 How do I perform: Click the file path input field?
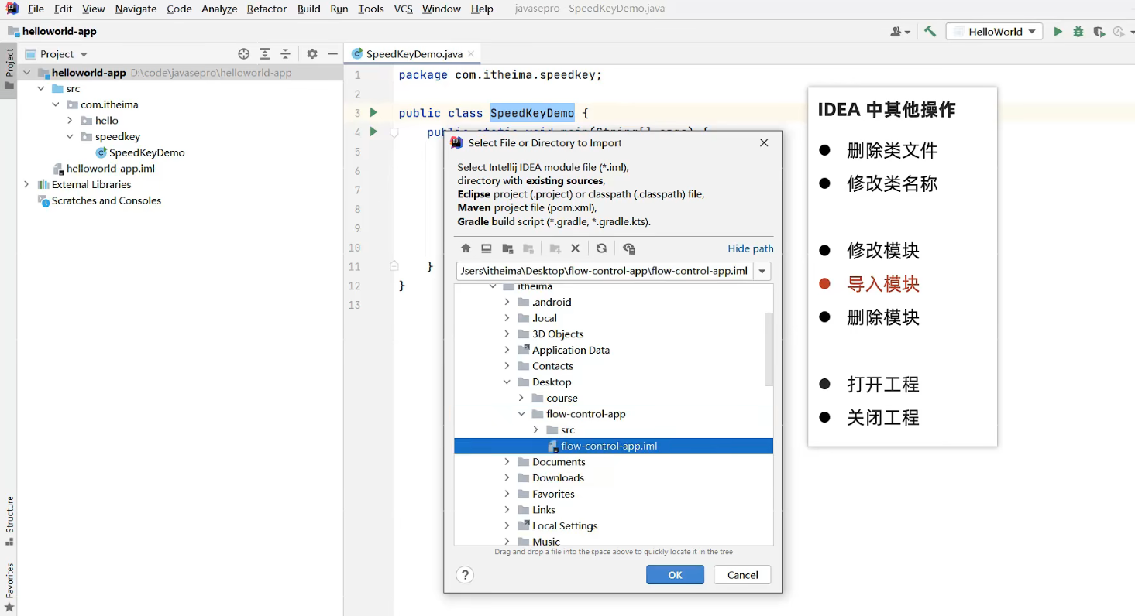pos(605,272)
